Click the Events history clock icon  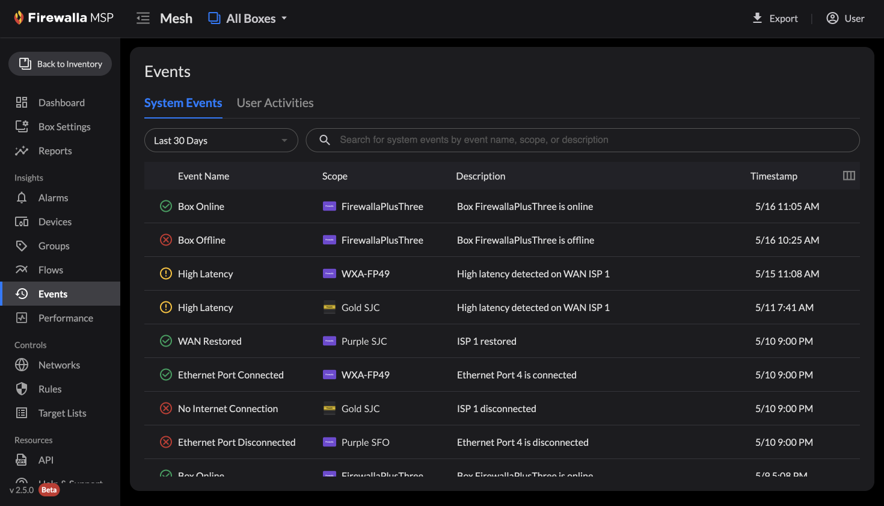pos(22,294)
